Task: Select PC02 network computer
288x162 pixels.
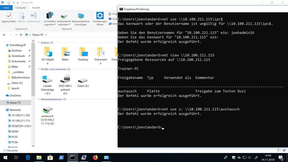Action: (x=14, y=137)
